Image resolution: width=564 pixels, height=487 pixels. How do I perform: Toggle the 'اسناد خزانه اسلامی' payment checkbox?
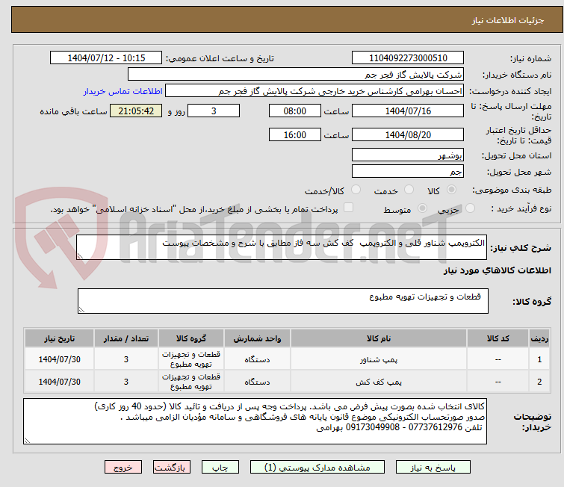click(x=348, y=208)
